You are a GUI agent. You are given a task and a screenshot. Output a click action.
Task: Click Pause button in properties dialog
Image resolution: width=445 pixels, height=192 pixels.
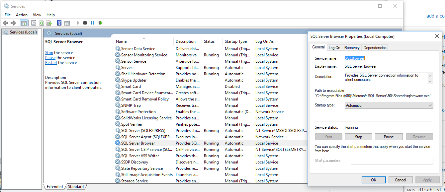[x=389, y=137]
